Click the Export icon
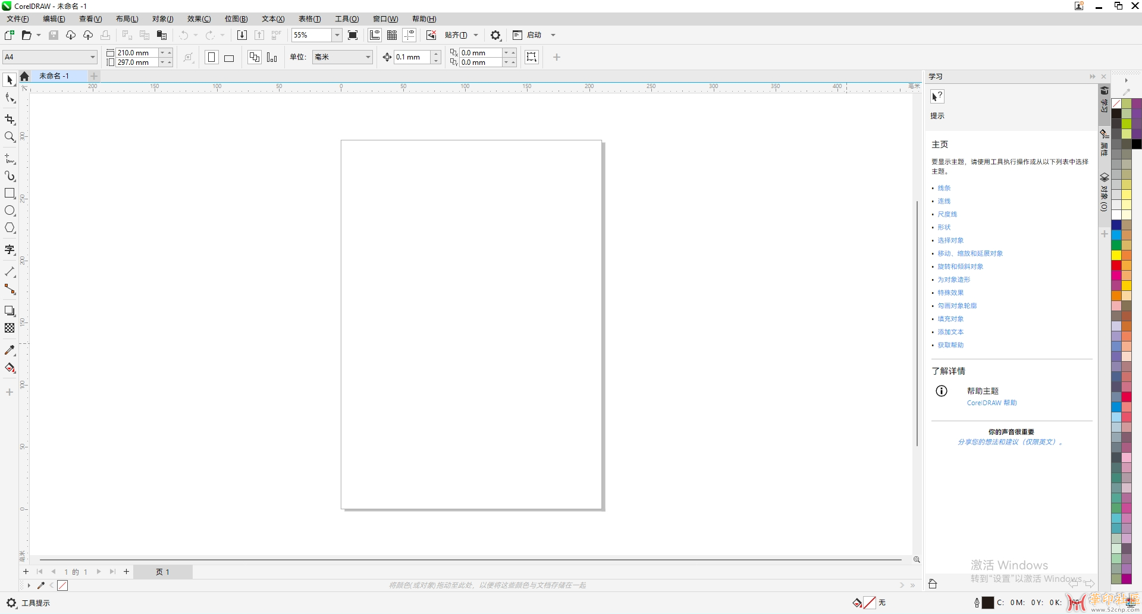Image resolution: width=1142 pixels, height=614 pixels. point(259,35)
